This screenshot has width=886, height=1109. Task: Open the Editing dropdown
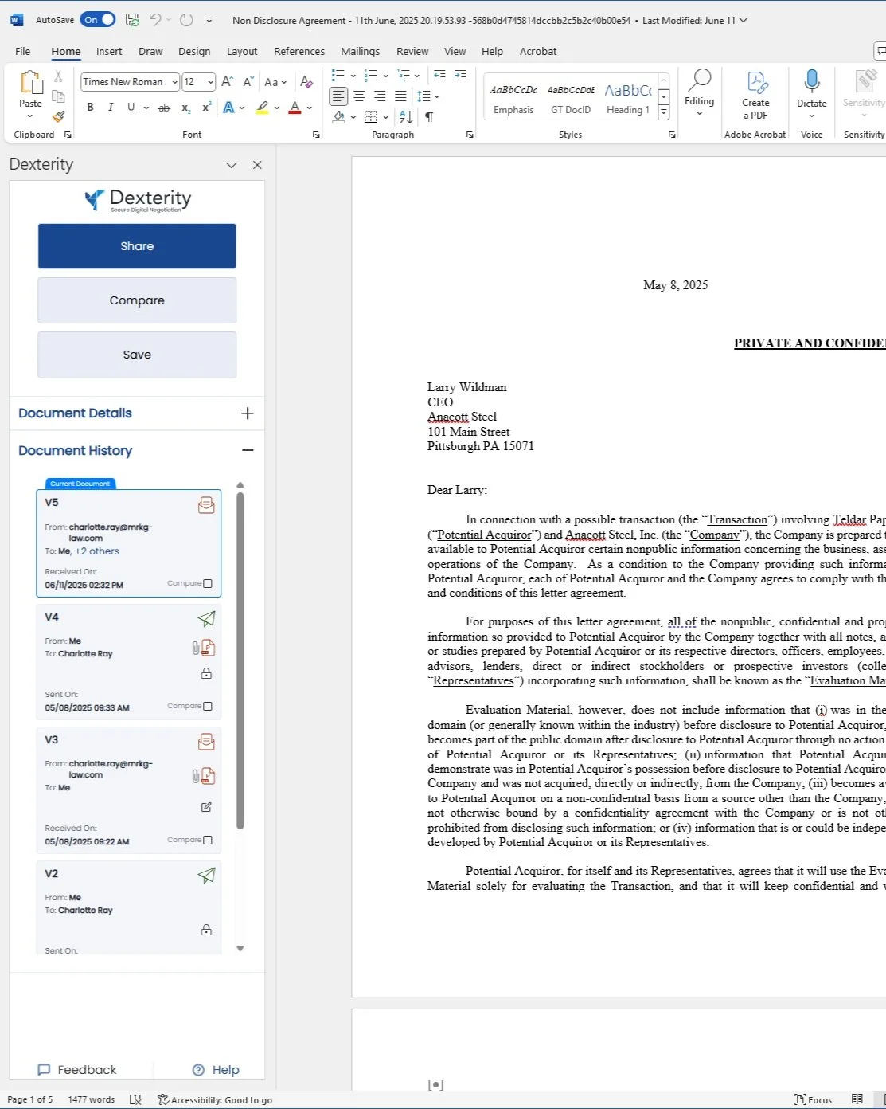(x=699, y=92)
